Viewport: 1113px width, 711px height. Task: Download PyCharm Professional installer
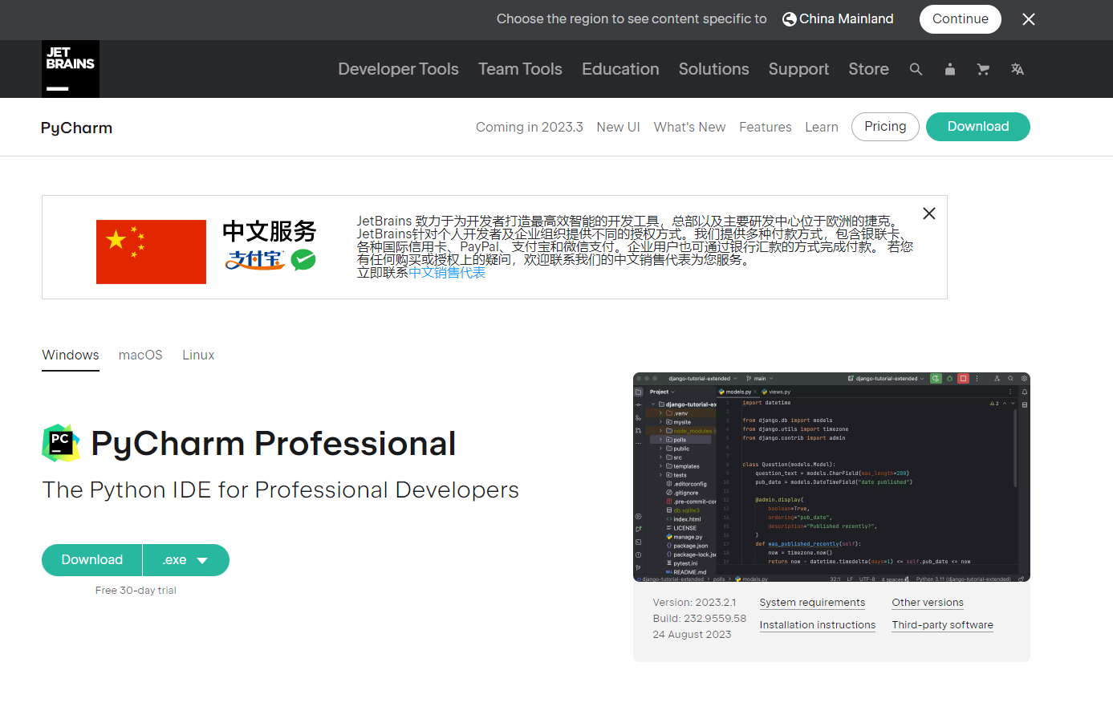(92, 560)
